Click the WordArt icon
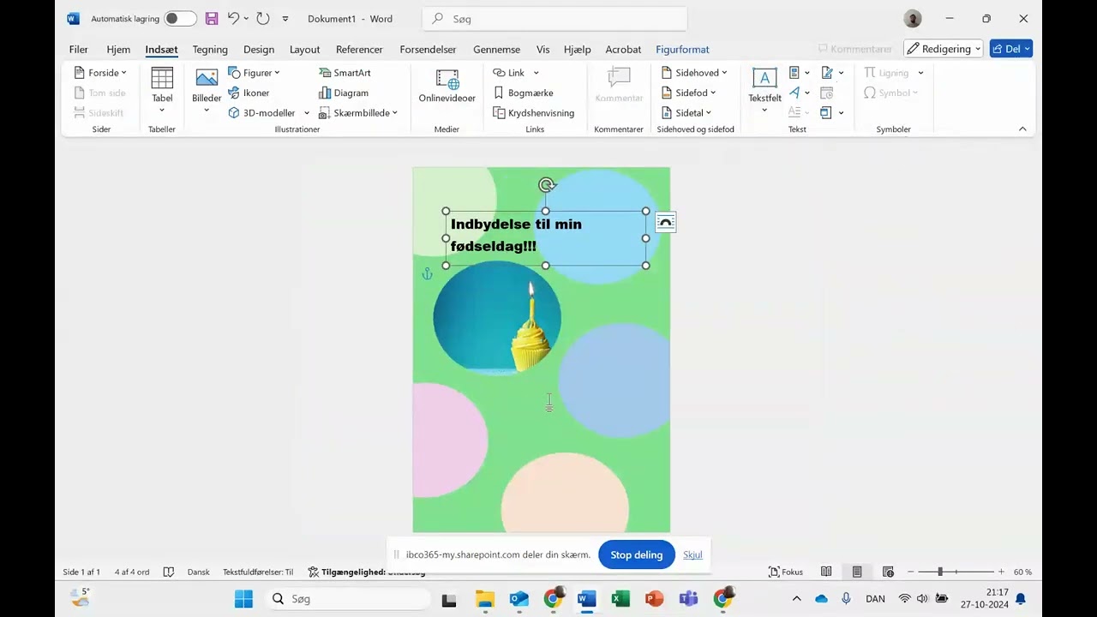Image resolution: width=1097 pixels, height=617 pixels. [794, 93]
